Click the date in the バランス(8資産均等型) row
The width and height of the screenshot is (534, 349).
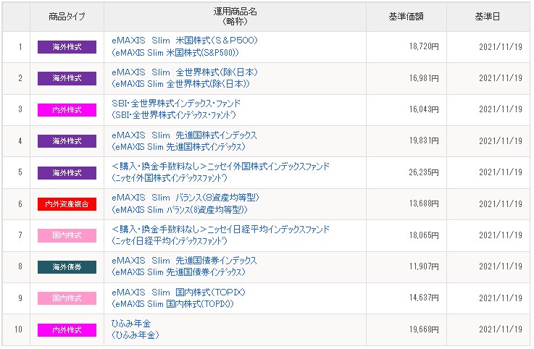[x=501, y=204]
